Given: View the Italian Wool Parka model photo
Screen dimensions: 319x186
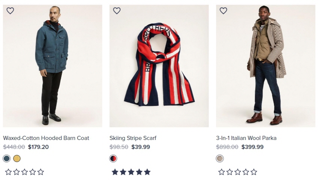Looking at the screenshot, I should click(x=266, y=66).
